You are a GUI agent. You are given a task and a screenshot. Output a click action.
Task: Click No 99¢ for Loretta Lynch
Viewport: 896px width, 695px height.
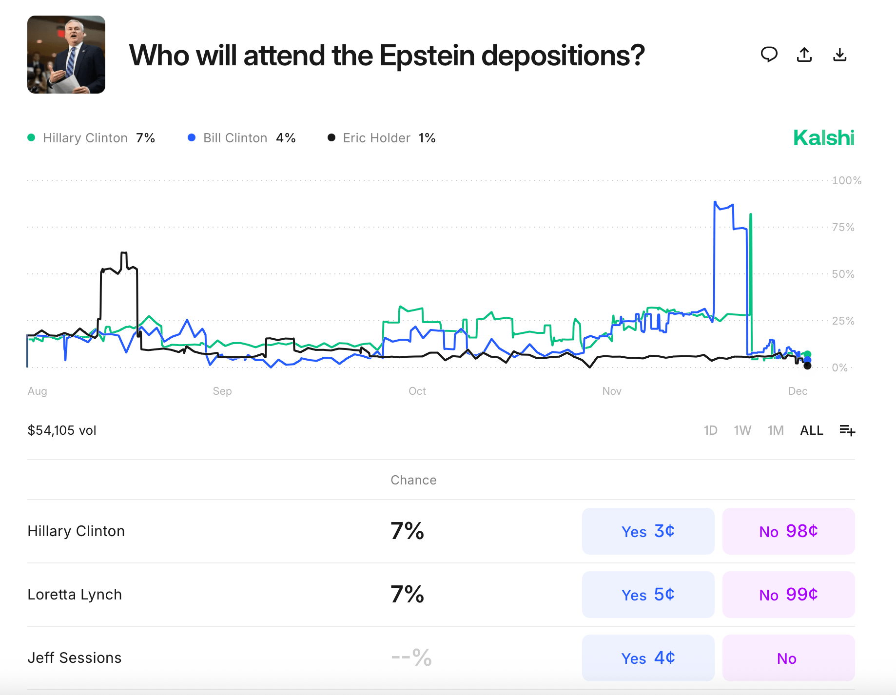(x=788, y=595)
